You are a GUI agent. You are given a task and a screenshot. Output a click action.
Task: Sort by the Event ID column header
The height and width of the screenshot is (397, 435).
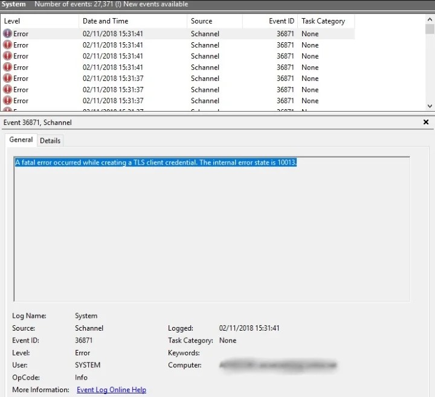tap(270, 21)
